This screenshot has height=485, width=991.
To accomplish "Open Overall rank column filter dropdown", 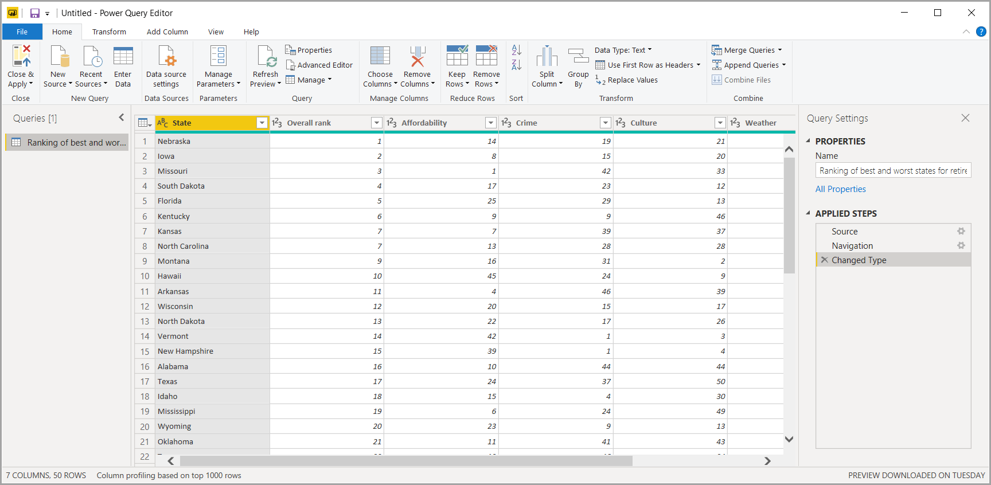I will (377, 123).
